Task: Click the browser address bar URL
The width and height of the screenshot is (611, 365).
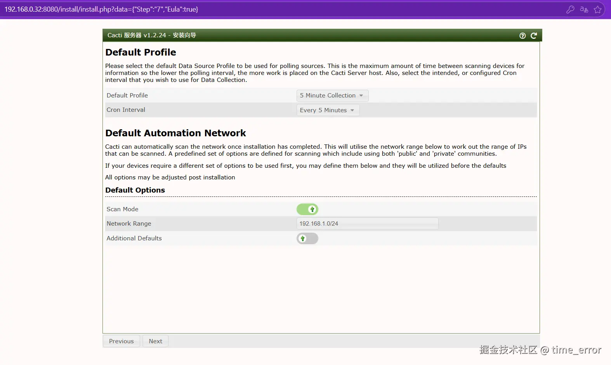Action: pos(101,9)
